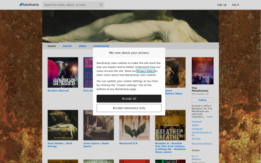Open the Nature Takes album cover with figures

(x=175, y=72)
